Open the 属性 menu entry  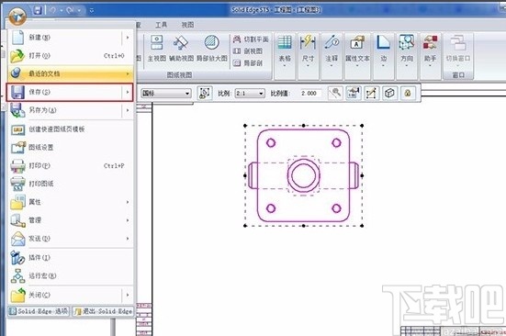[x=71, y=202]
